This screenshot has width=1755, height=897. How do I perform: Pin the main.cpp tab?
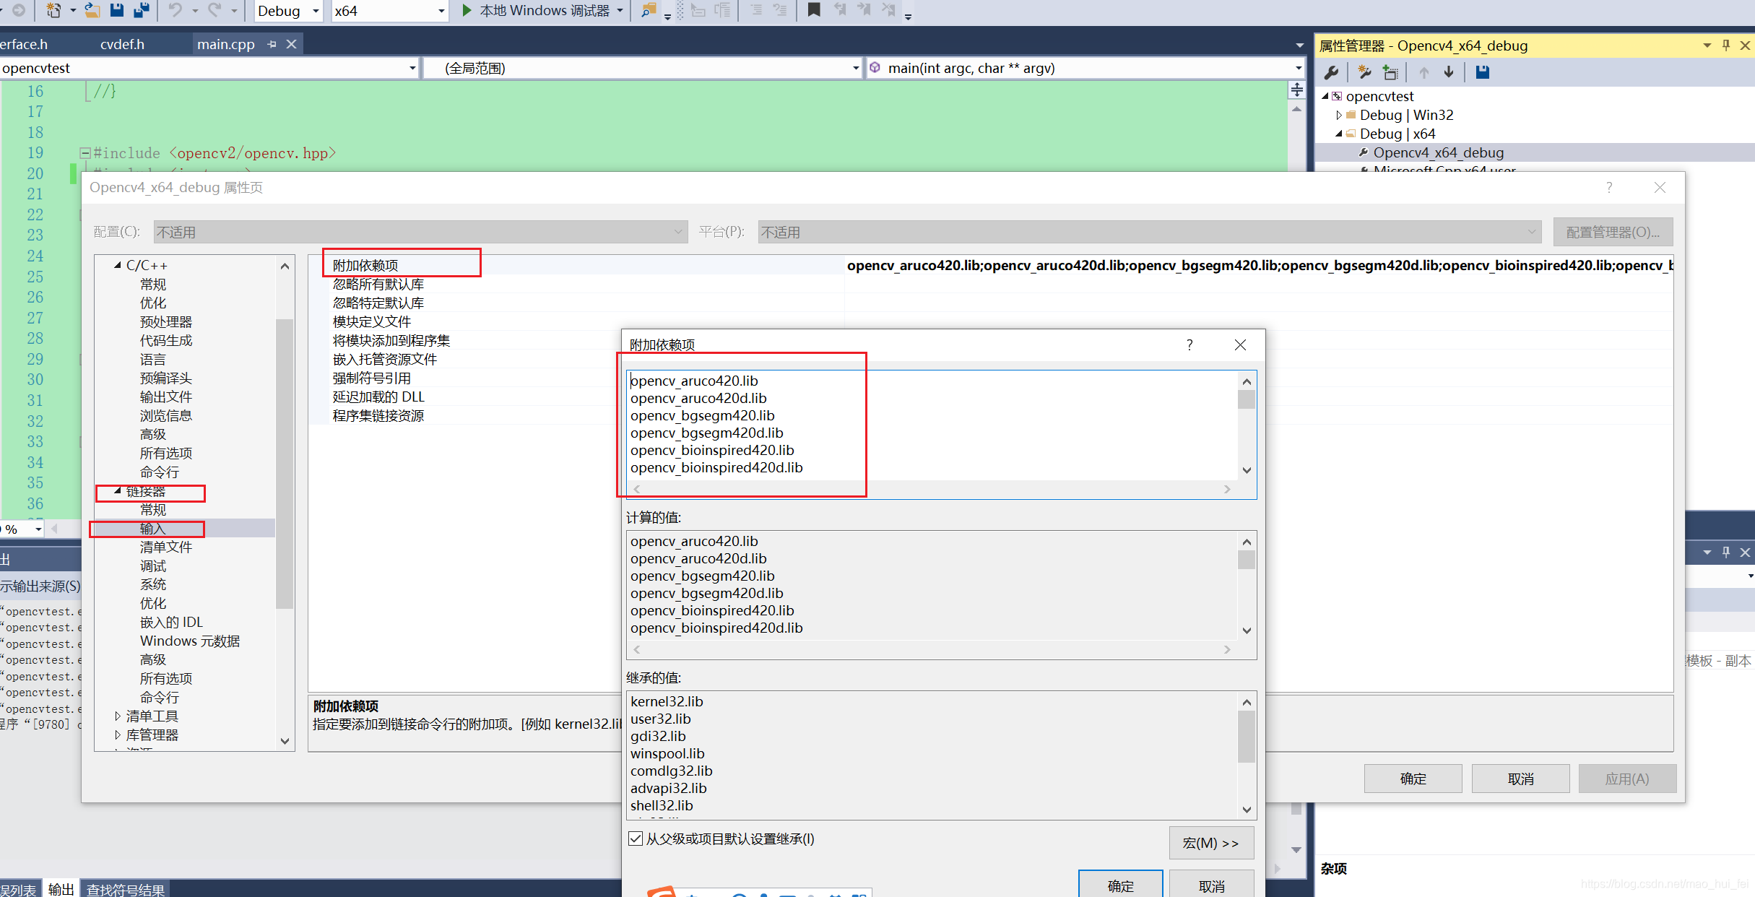(x=272, y=44)
